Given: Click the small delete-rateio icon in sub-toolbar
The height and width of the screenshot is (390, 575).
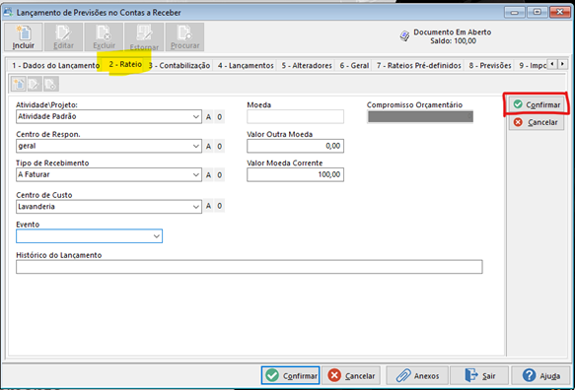Looking at the screenshot, I should (x=50, y=85).
